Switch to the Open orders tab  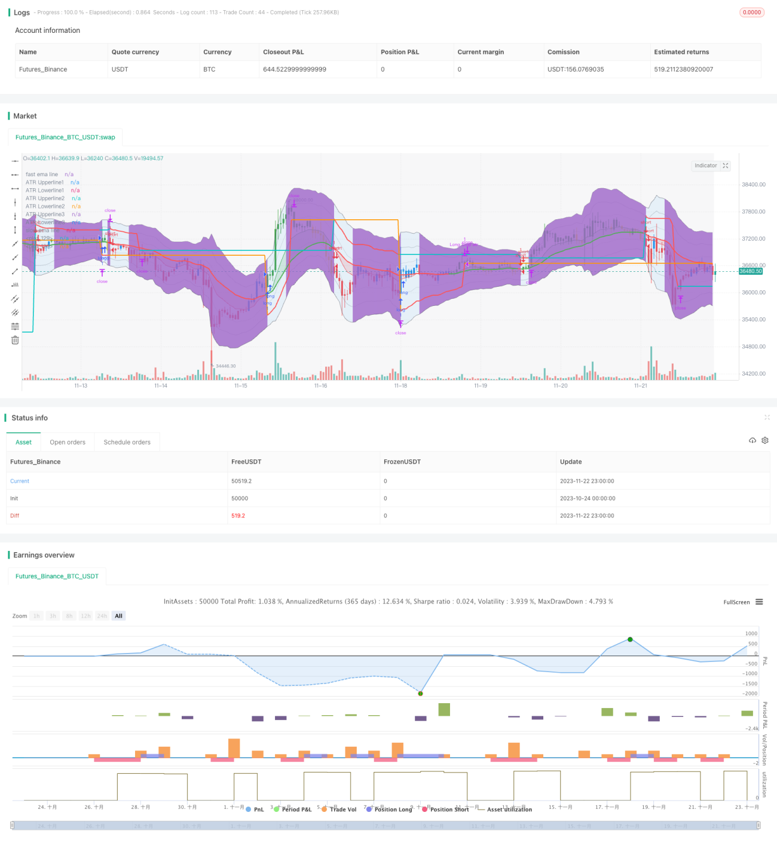pyautogui.click(x=68, y=442)
